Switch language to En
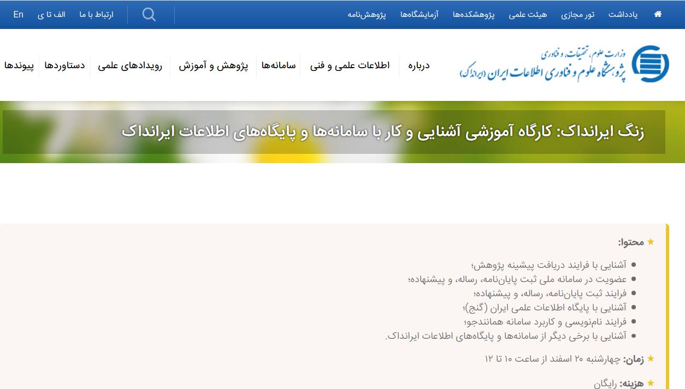This screenshot has height=389, width=685. (x=19, y=15)
